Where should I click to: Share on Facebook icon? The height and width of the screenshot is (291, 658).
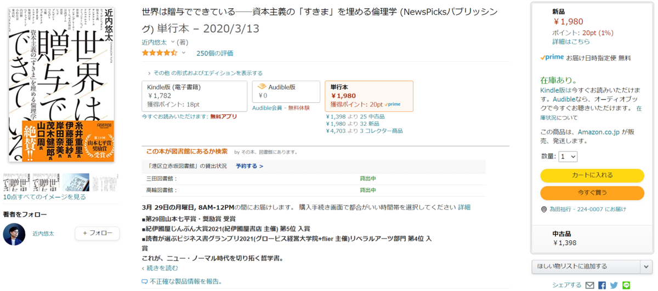(x=602, y=285)
